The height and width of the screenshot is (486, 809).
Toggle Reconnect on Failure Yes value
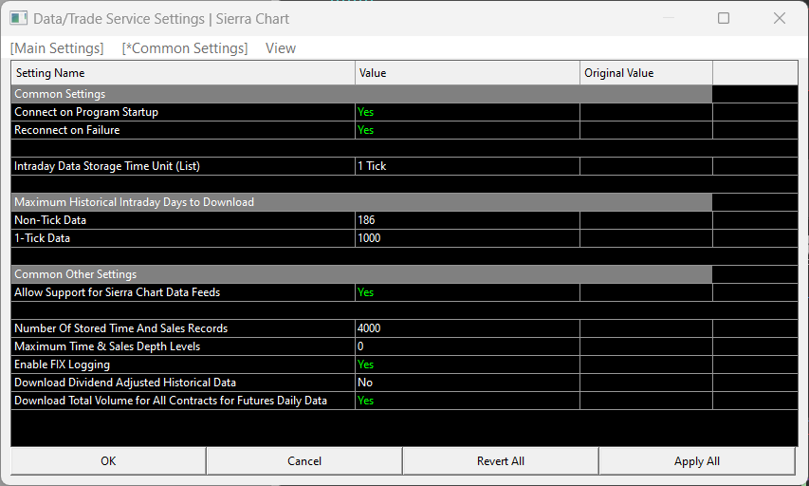[468, 130]
